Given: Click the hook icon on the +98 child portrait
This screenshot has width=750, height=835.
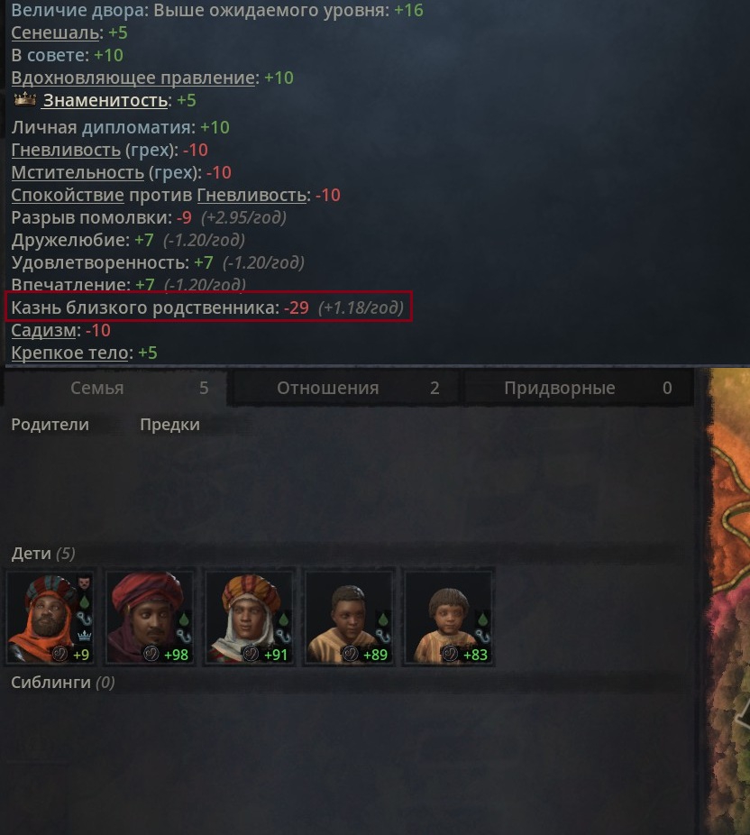Looking at the screenshot, I should pyautogui.click(x=184, y=636).
